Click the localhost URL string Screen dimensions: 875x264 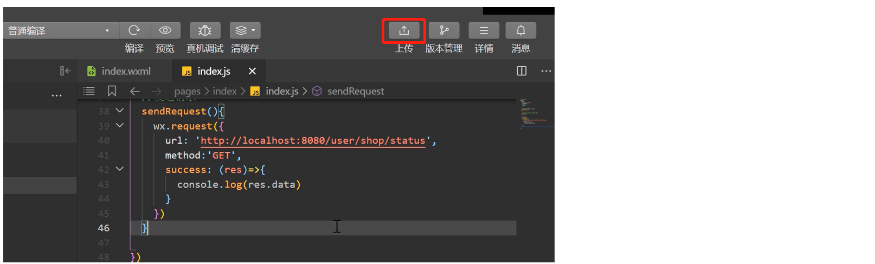[x=313, y=140]
